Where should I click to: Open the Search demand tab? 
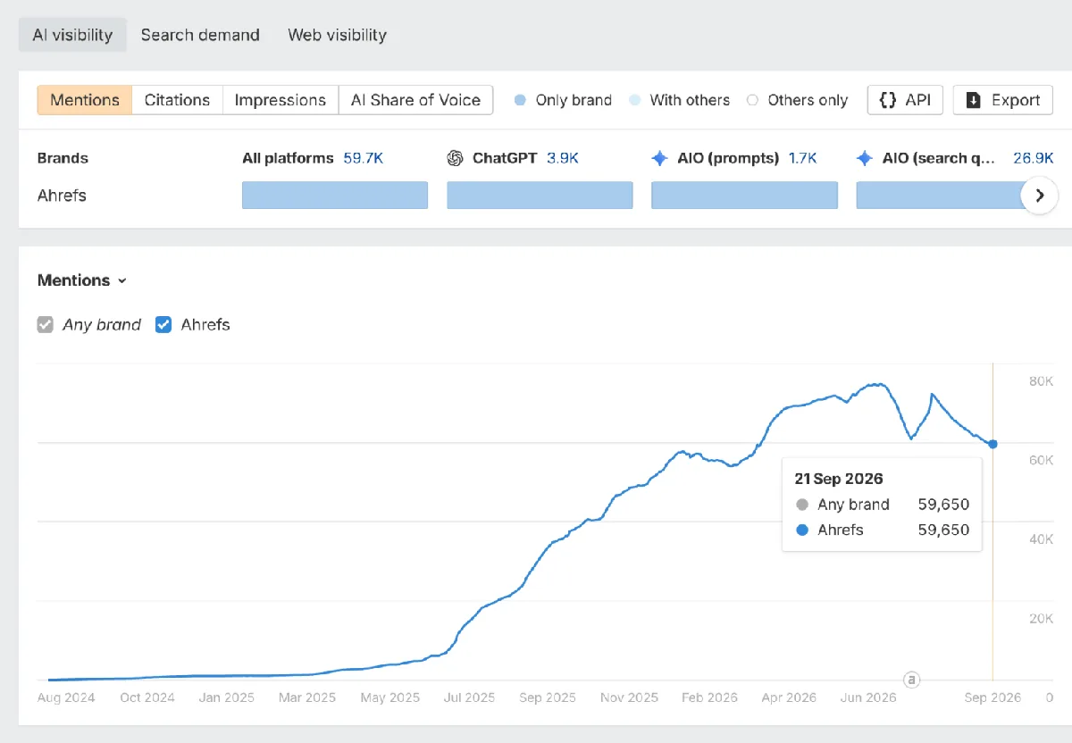pos(200,35)
